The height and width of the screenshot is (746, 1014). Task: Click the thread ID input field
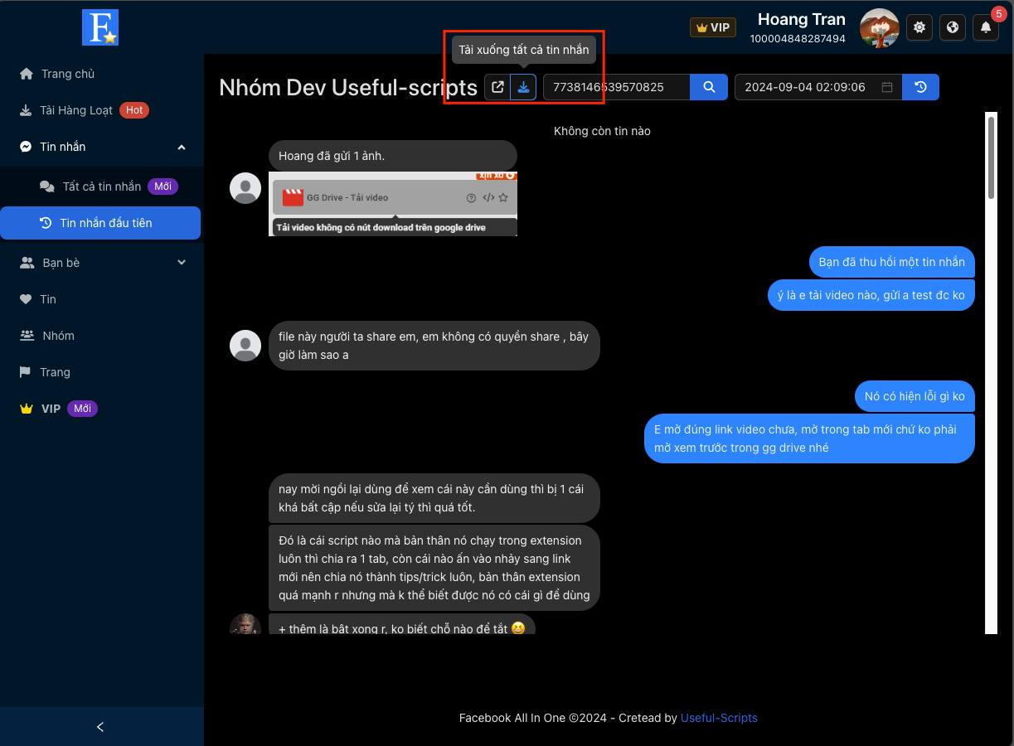pos(616,87)
